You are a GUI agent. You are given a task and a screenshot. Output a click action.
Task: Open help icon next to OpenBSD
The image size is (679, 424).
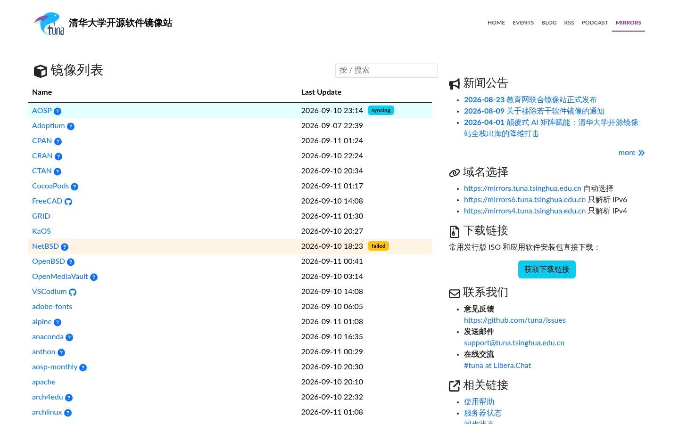(x=71, y=262)
